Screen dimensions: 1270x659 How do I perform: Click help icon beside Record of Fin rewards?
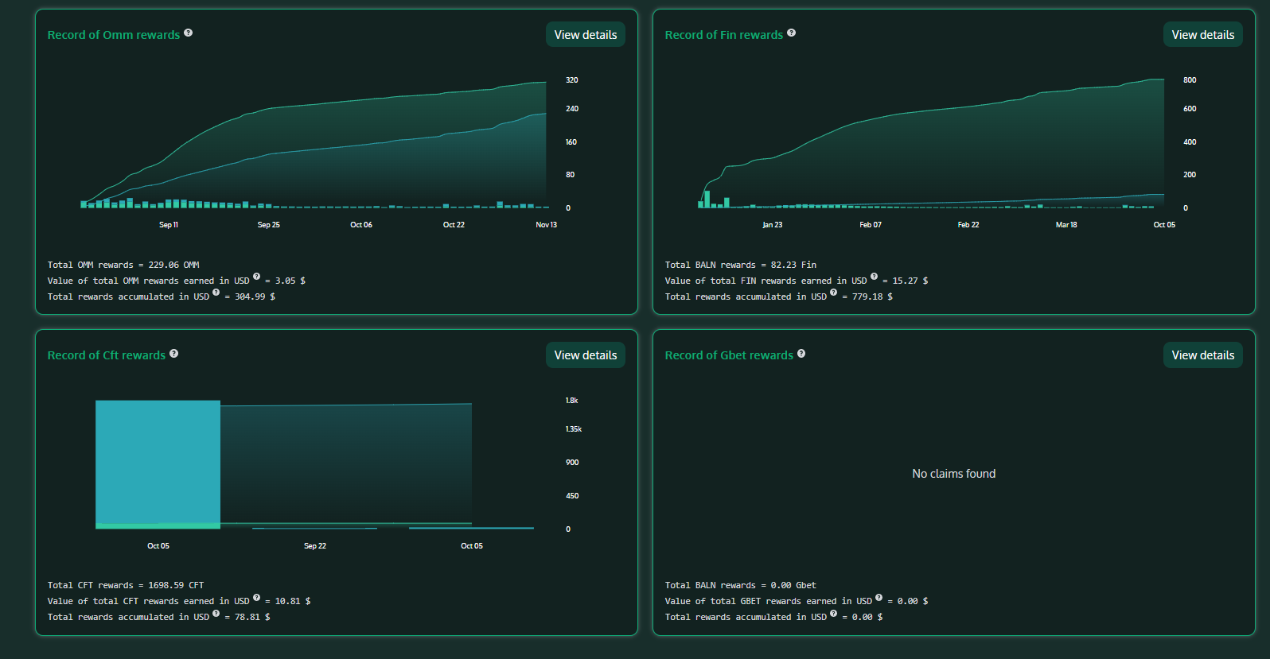pyautogui.click(x=792, y=33)
